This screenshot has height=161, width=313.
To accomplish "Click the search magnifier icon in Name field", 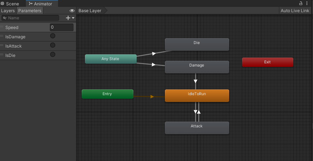I will coord(5,18).
